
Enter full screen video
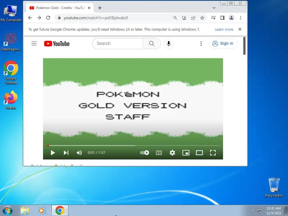(213, 153)
